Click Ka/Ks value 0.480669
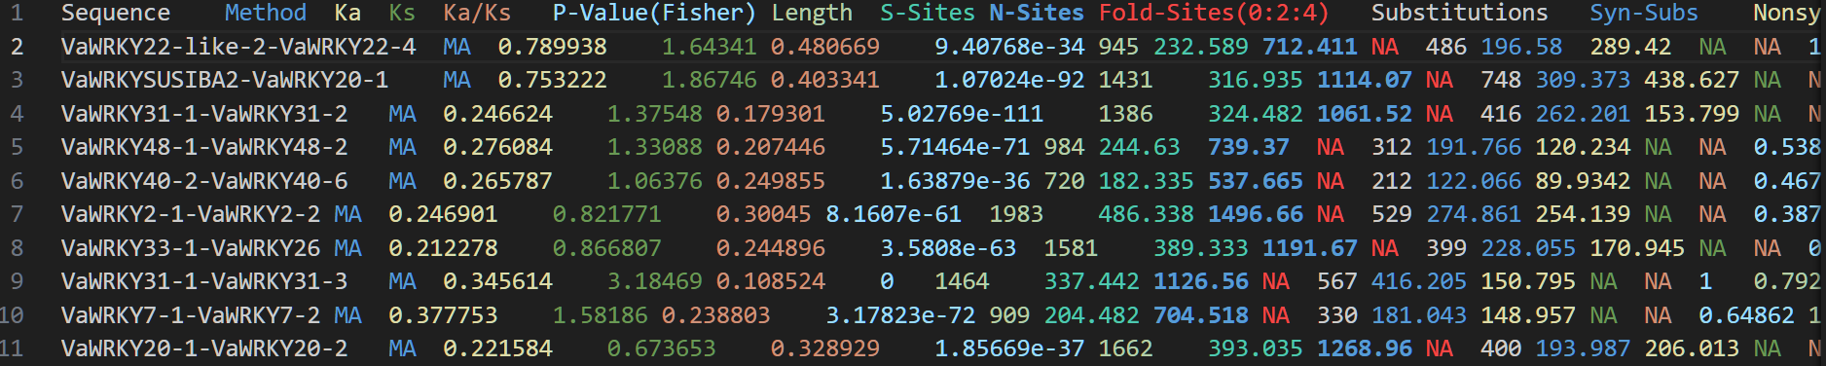The width and height of the screenshot is (1826, 366). [825, 47]
